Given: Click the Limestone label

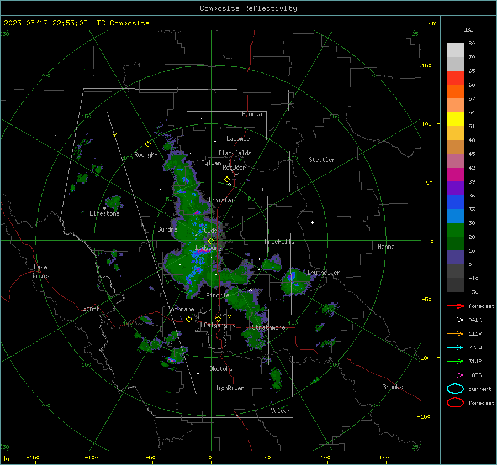Looking at the screenshot, I should tap(104, 213).
